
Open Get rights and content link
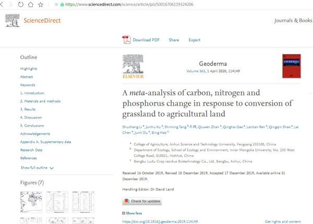(282, 221)
